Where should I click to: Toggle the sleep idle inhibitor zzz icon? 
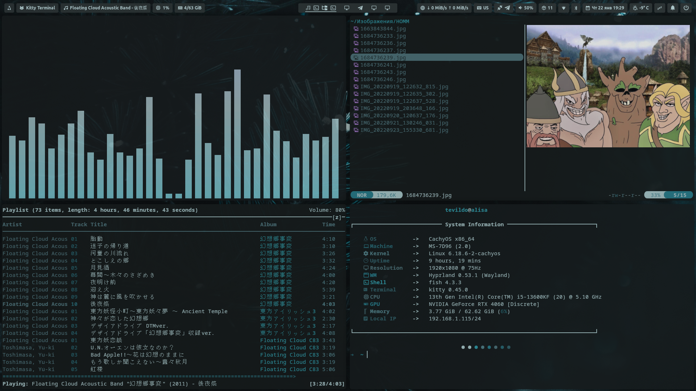(x=659, y=8)
